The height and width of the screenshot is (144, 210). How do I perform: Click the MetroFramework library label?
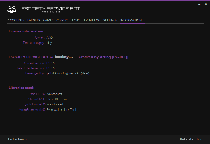tap(30, 110)
